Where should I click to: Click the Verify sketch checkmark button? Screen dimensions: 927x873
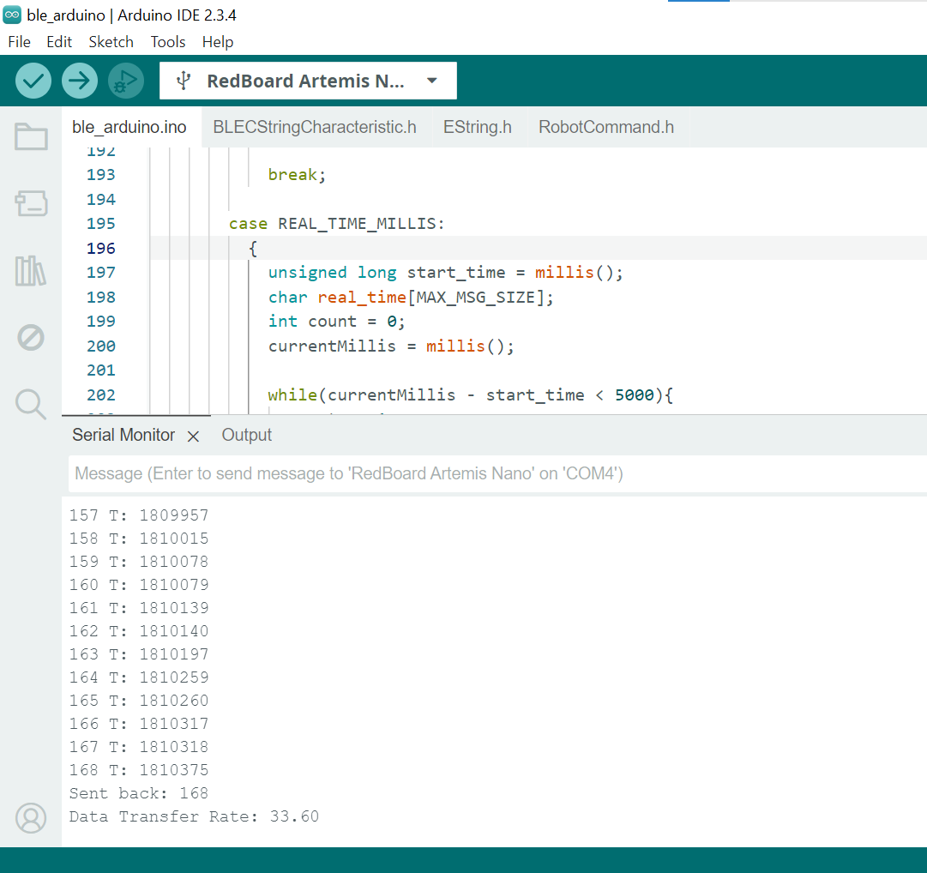33,81
